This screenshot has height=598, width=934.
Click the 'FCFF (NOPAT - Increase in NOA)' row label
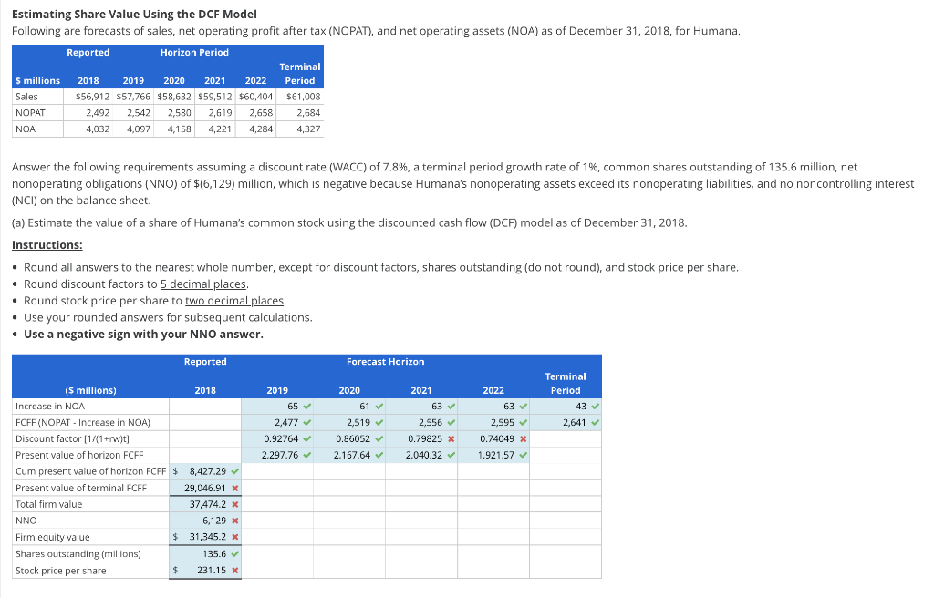(83, 422)
